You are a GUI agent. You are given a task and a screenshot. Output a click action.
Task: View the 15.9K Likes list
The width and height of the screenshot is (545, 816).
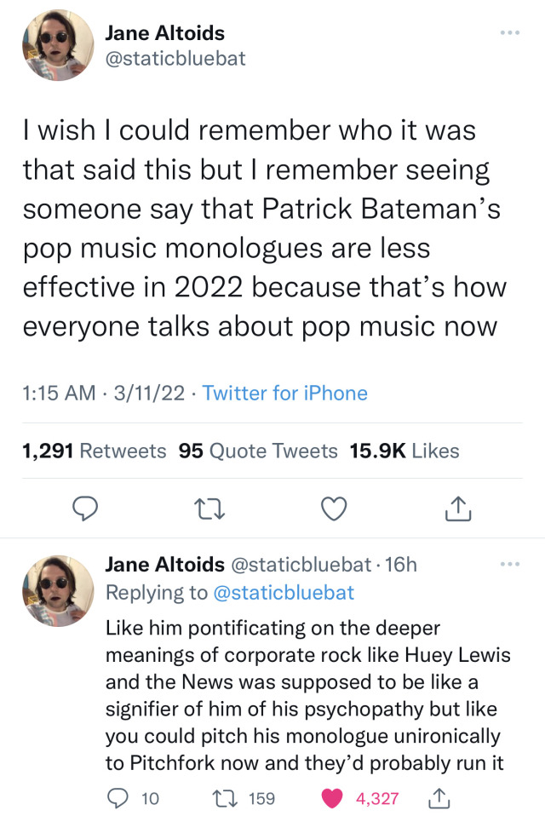click(404, 451)
